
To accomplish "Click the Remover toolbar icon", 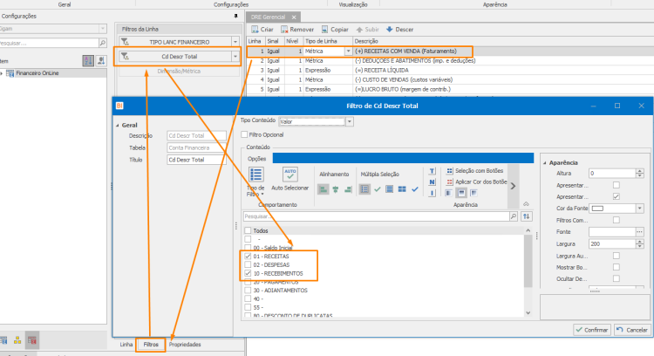I will (x=284, y=29).
